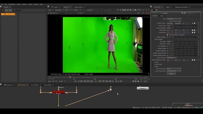
Task: Open the Global frame range dropdown
Action: tap(62, 81)
